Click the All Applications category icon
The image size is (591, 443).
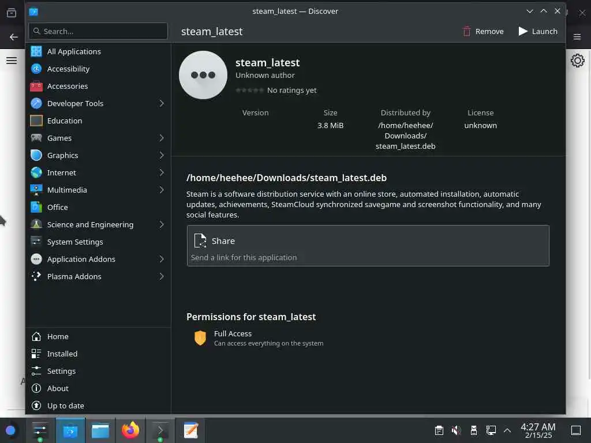pos(36,51)
